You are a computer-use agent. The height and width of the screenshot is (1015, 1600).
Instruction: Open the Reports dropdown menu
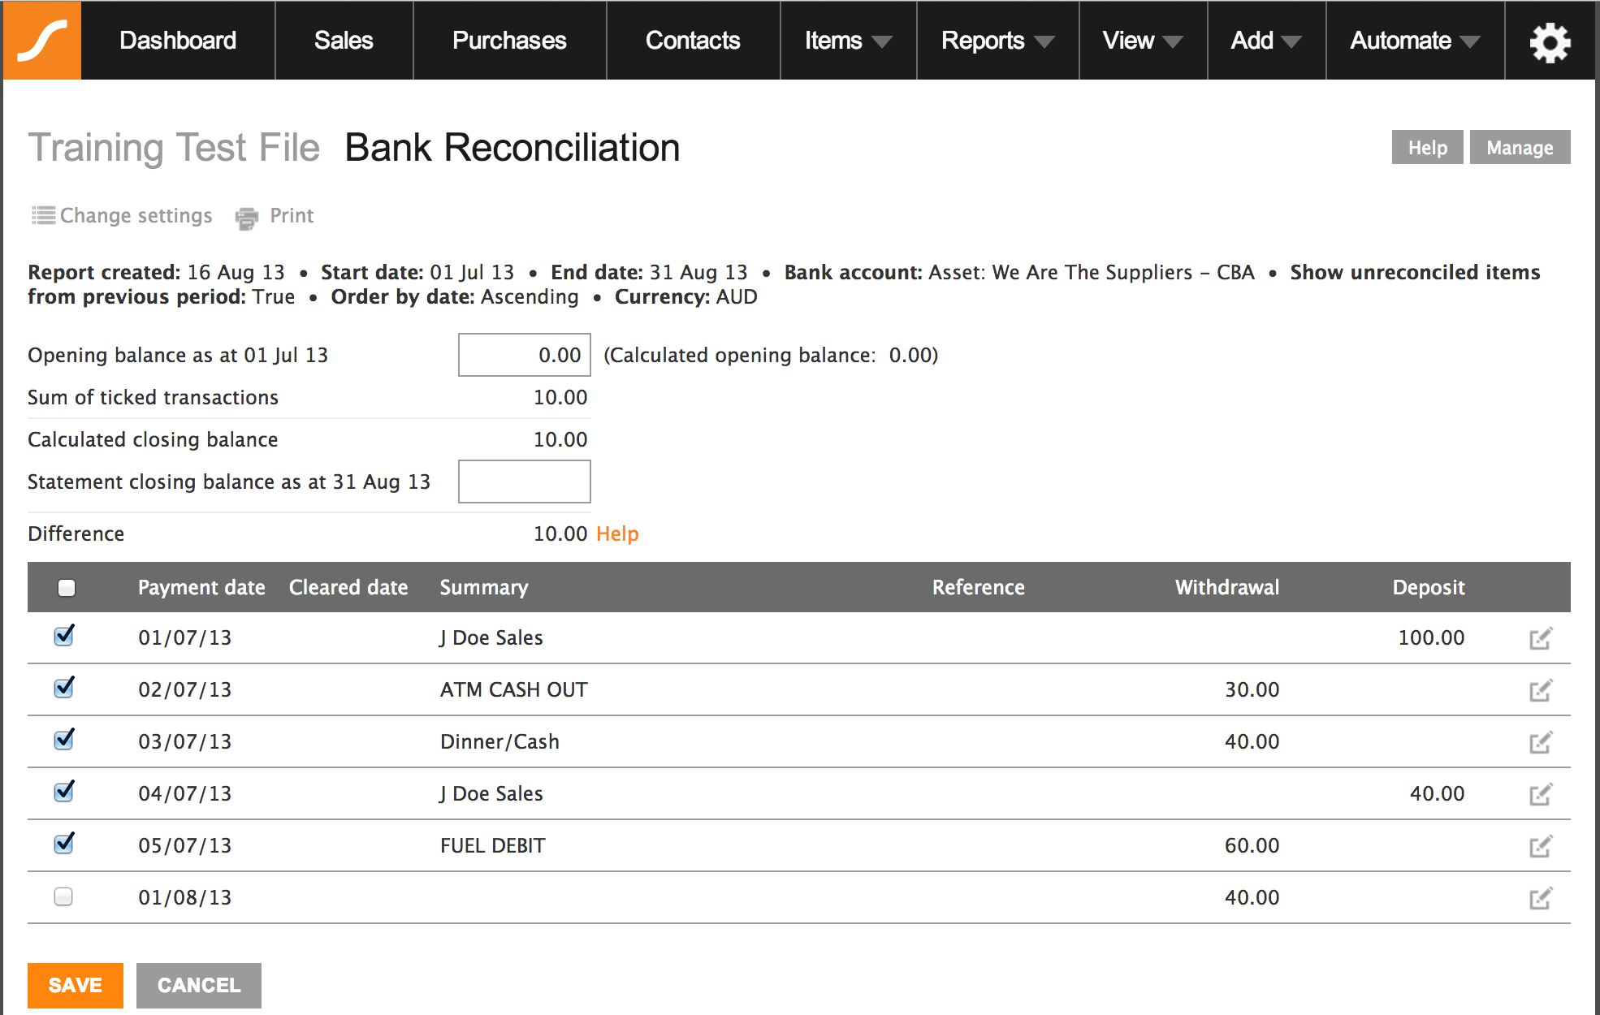(997, 41)
